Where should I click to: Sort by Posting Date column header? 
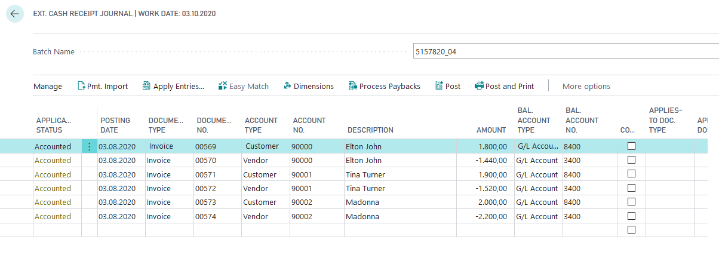(115, 125)
